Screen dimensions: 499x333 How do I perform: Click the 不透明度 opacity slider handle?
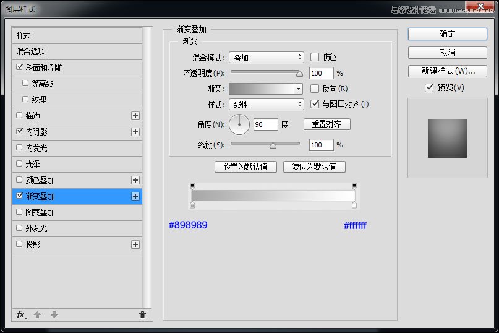pyautogui.click(x=299, y=74)
